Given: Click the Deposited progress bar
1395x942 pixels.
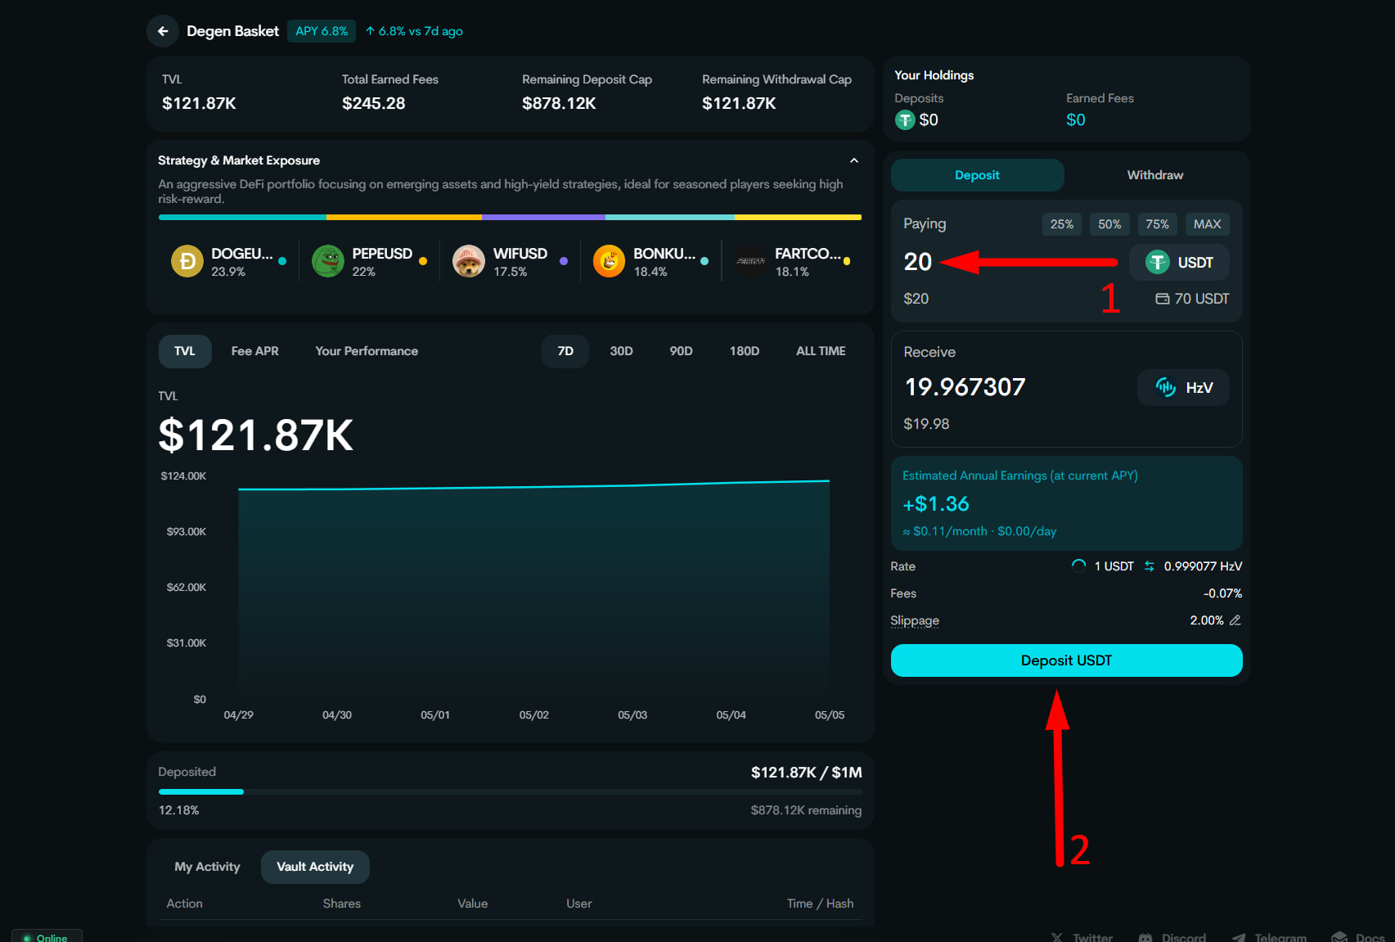Looking at the screenshot, I should [x=510, y=791].
